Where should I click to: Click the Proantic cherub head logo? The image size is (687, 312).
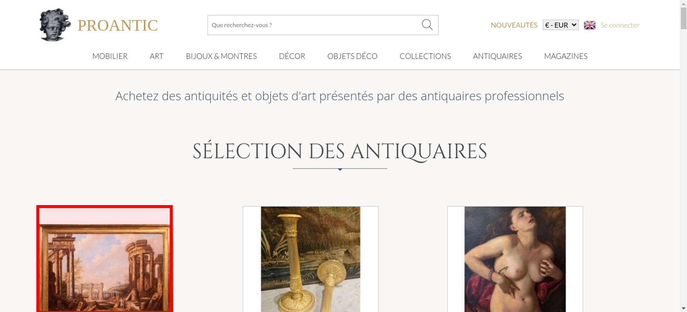pyautogui.click(x=55, y=25)
